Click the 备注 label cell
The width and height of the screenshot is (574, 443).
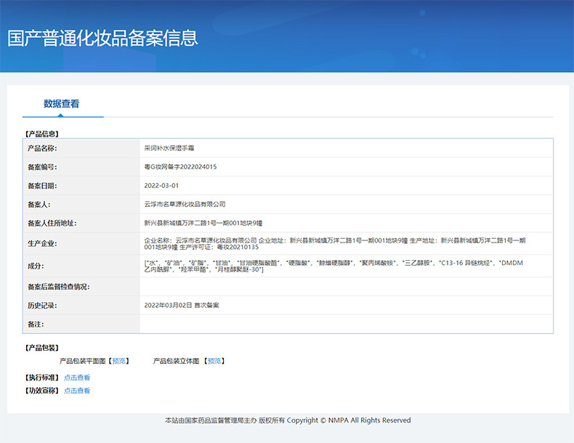(x=81, y=324)
